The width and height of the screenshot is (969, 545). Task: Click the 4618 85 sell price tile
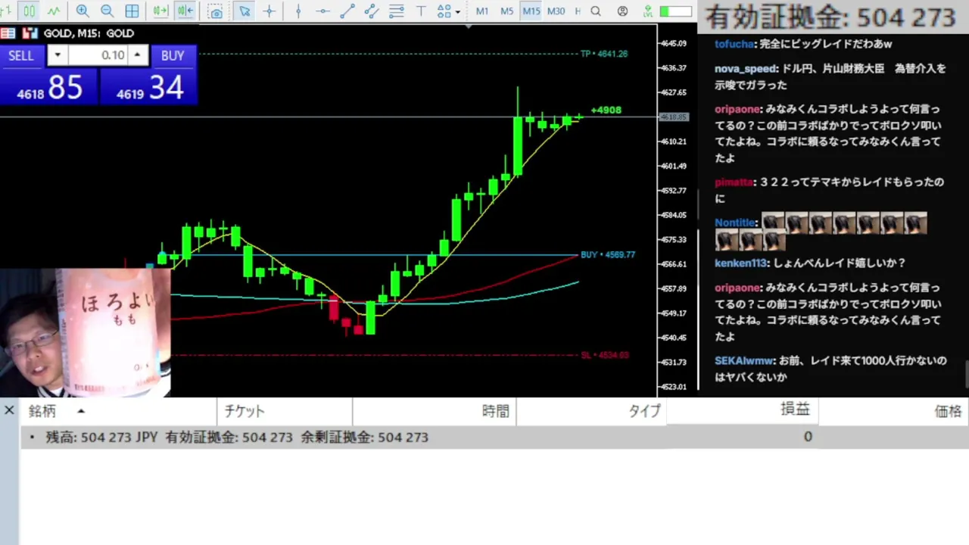pos(48,87)
